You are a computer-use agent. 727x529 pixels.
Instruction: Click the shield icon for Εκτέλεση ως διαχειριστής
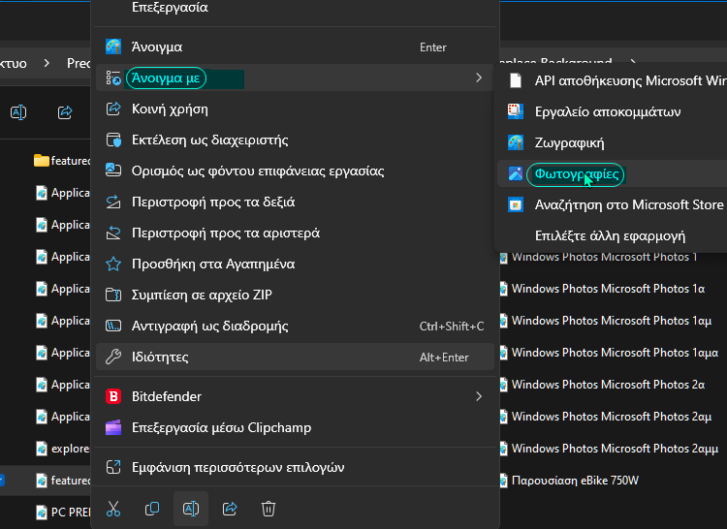pyautogui.click(x=113, y=140)
